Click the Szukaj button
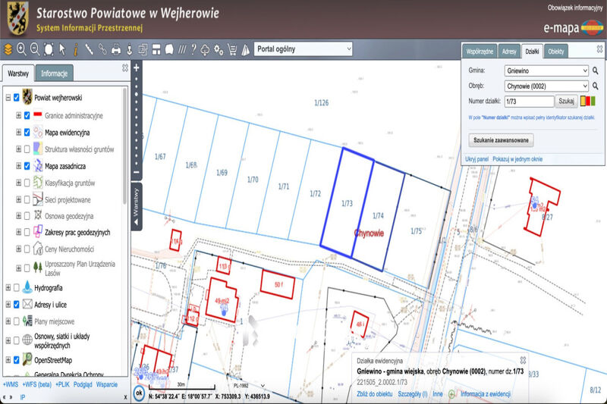This screenshot has height=404, width=607. [566, 102]
